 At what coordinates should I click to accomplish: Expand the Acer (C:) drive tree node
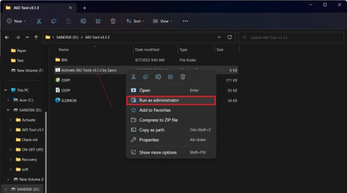(x=8, y=100)
